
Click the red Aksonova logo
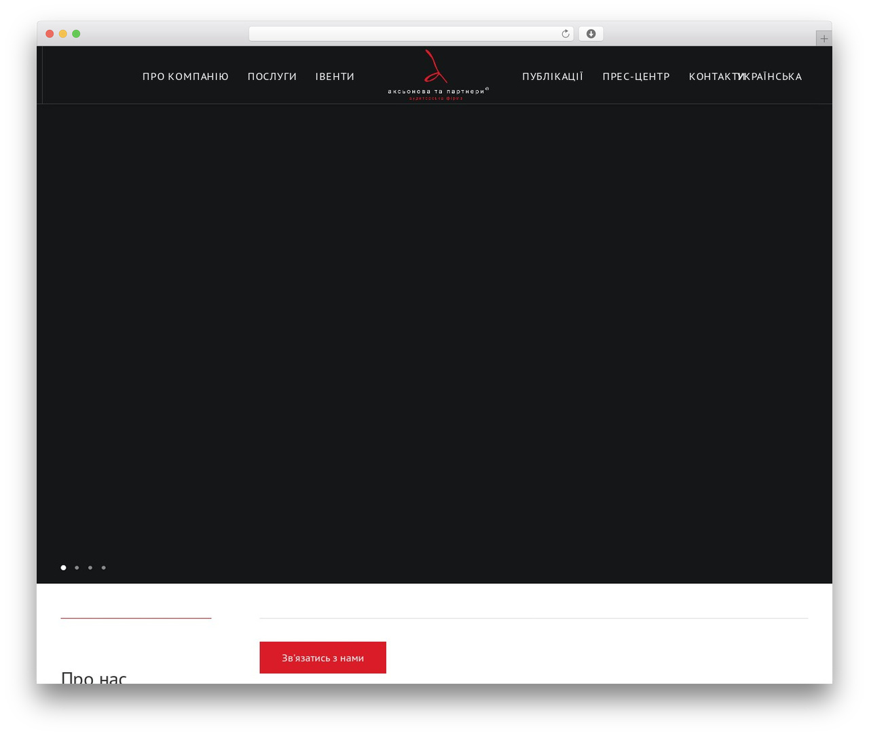point(438,75)
